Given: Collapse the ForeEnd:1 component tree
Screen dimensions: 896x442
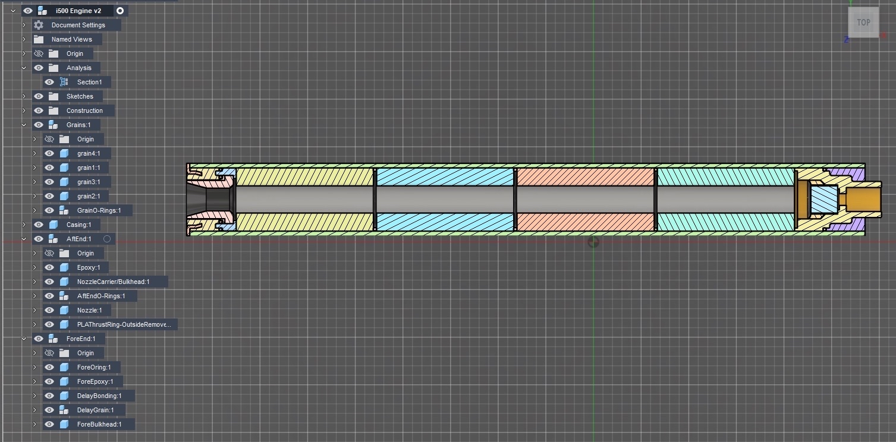Looking at the screenshot, I should (24, 339).
